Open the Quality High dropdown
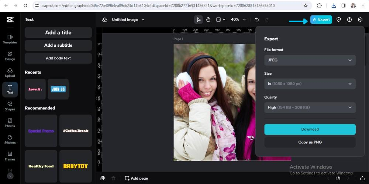369x184 pixels. [310, 107]
